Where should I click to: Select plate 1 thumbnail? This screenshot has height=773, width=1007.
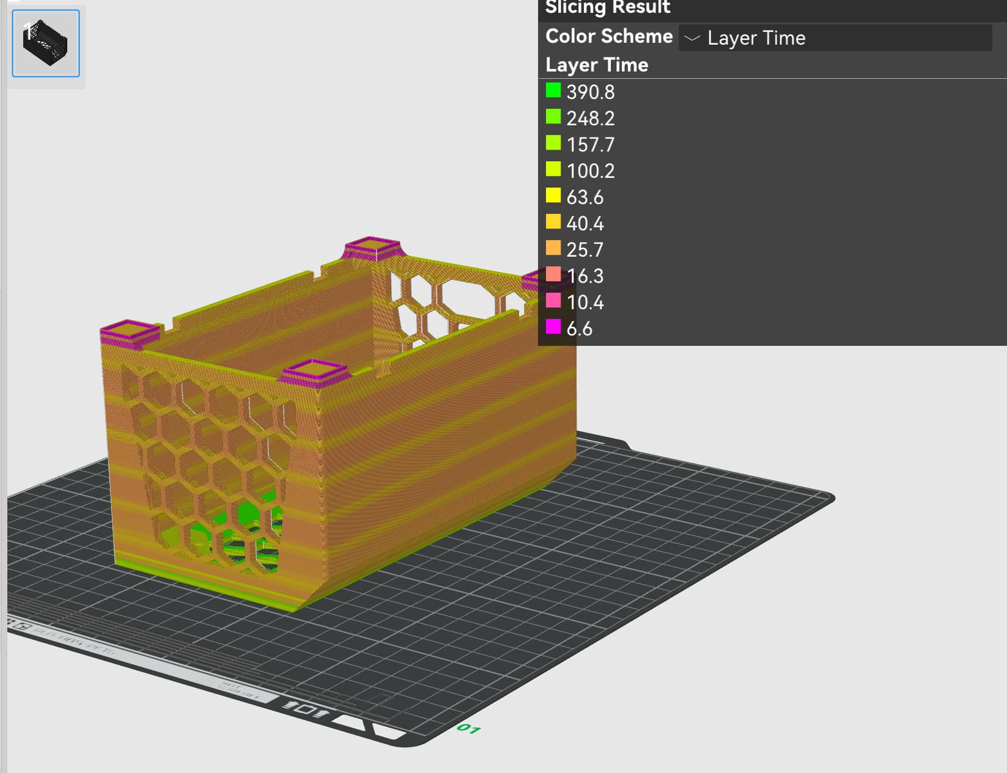pos(46,43)
